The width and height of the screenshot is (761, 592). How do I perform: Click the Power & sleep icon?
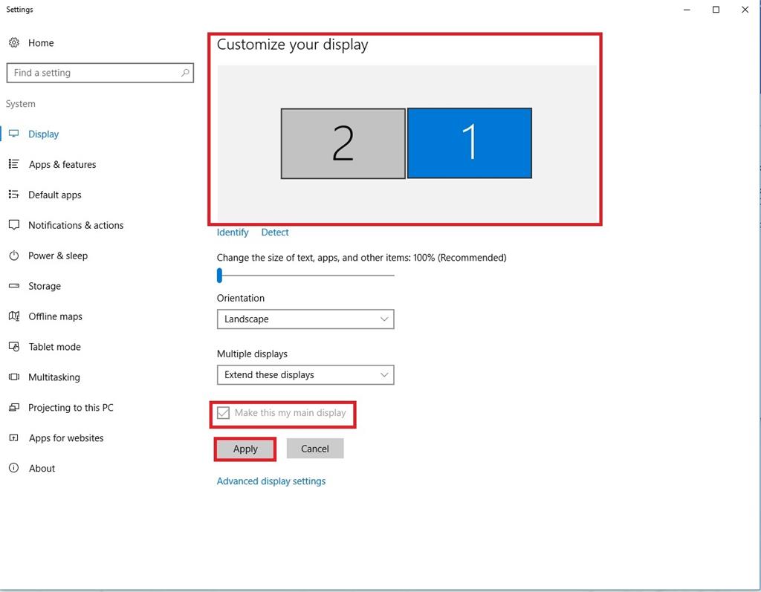14,256
